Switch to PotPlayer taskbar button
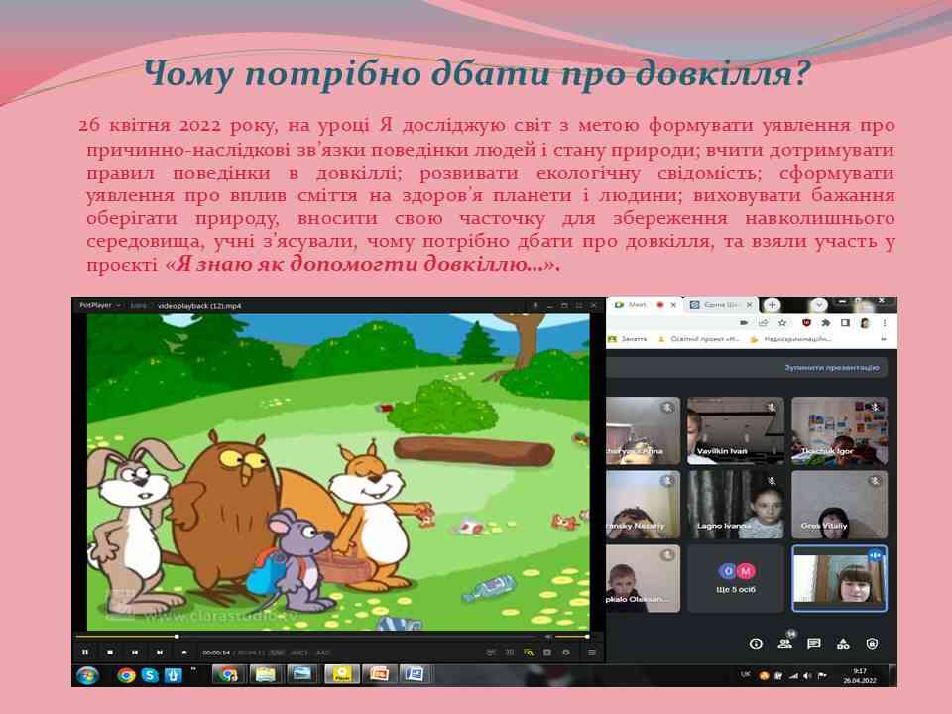This screenshot has height=714, width=952. pos(342,675)
